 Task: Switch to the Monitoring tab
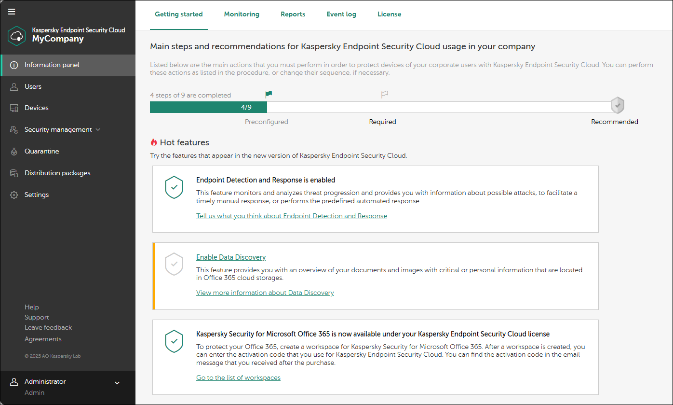click(x=242, y=14)
